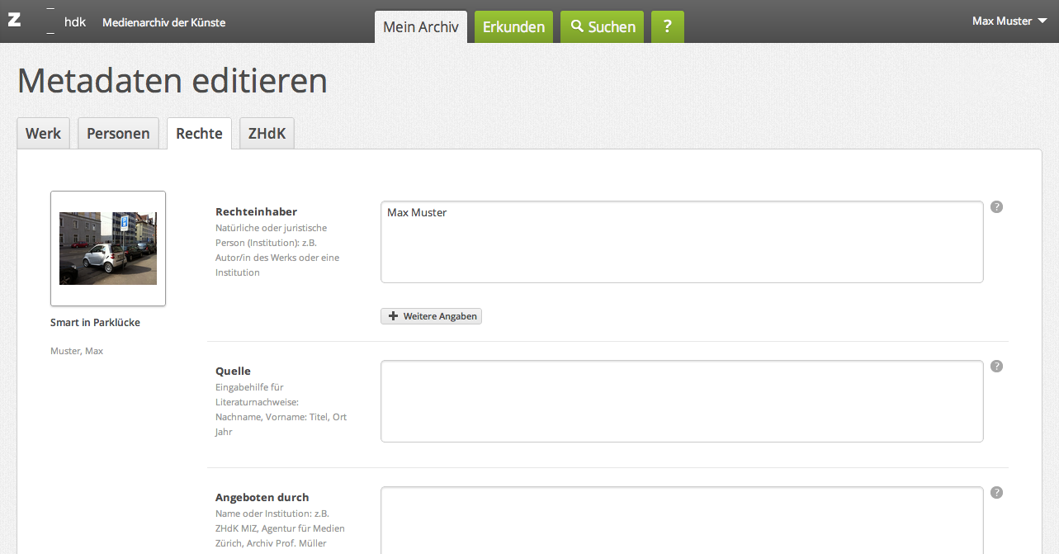Click the Z logo in the header
The width and height of the screenshot is (1059, 554).
click(14, 21)
